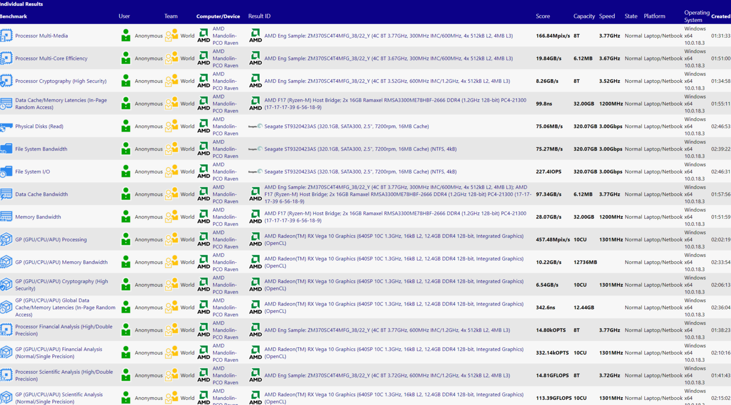Image resolution: width=731 pixels, height=405 pixels.
Task: Click green user icon in Data Cache Bandwidth row
Action: (x=126, y=194)
